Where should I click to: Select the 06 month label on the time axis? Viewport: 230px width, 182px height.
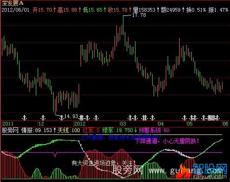225,124
